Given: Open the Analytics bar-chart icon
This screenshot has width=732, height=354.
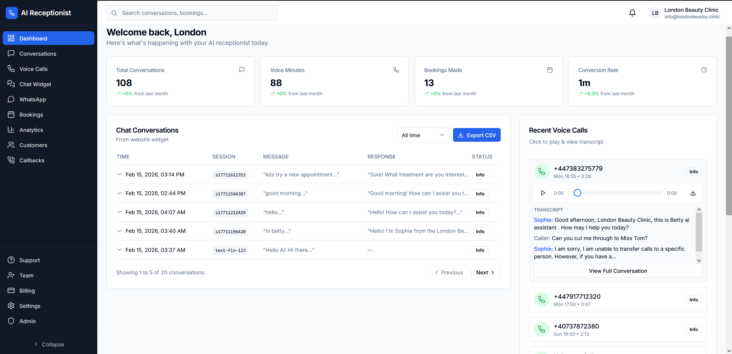Looking at the screenshot, I should (x=11, y=130).
